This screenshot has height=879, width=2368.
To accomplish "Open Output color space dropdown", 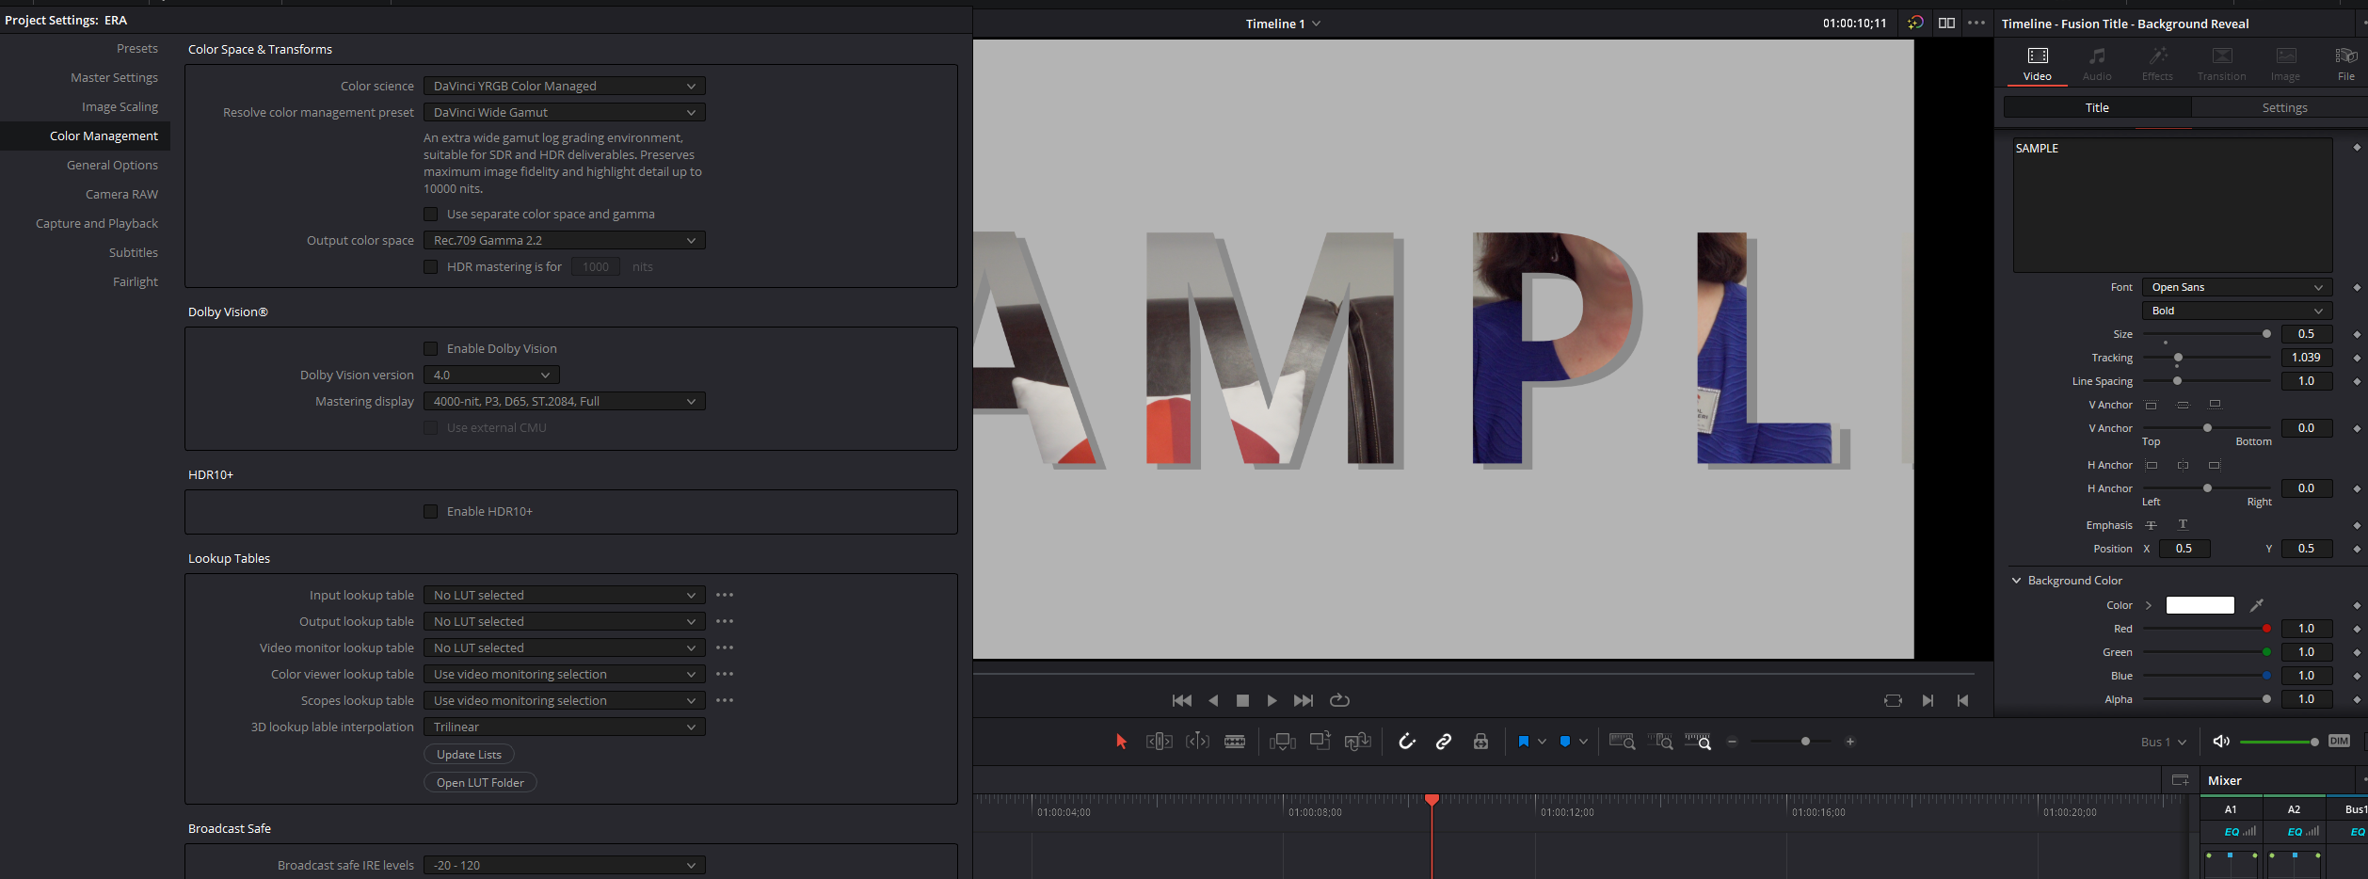I will coord(564,240).
